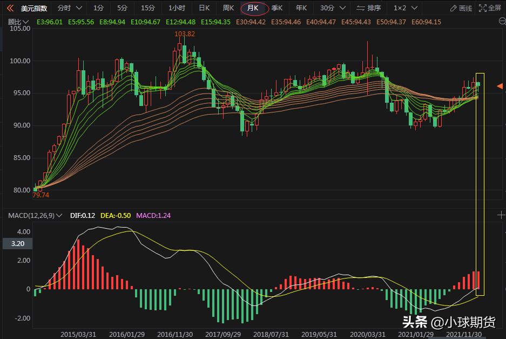
Task: Click the DEA:-0.50 value label
Action: (x=116, y=216)
